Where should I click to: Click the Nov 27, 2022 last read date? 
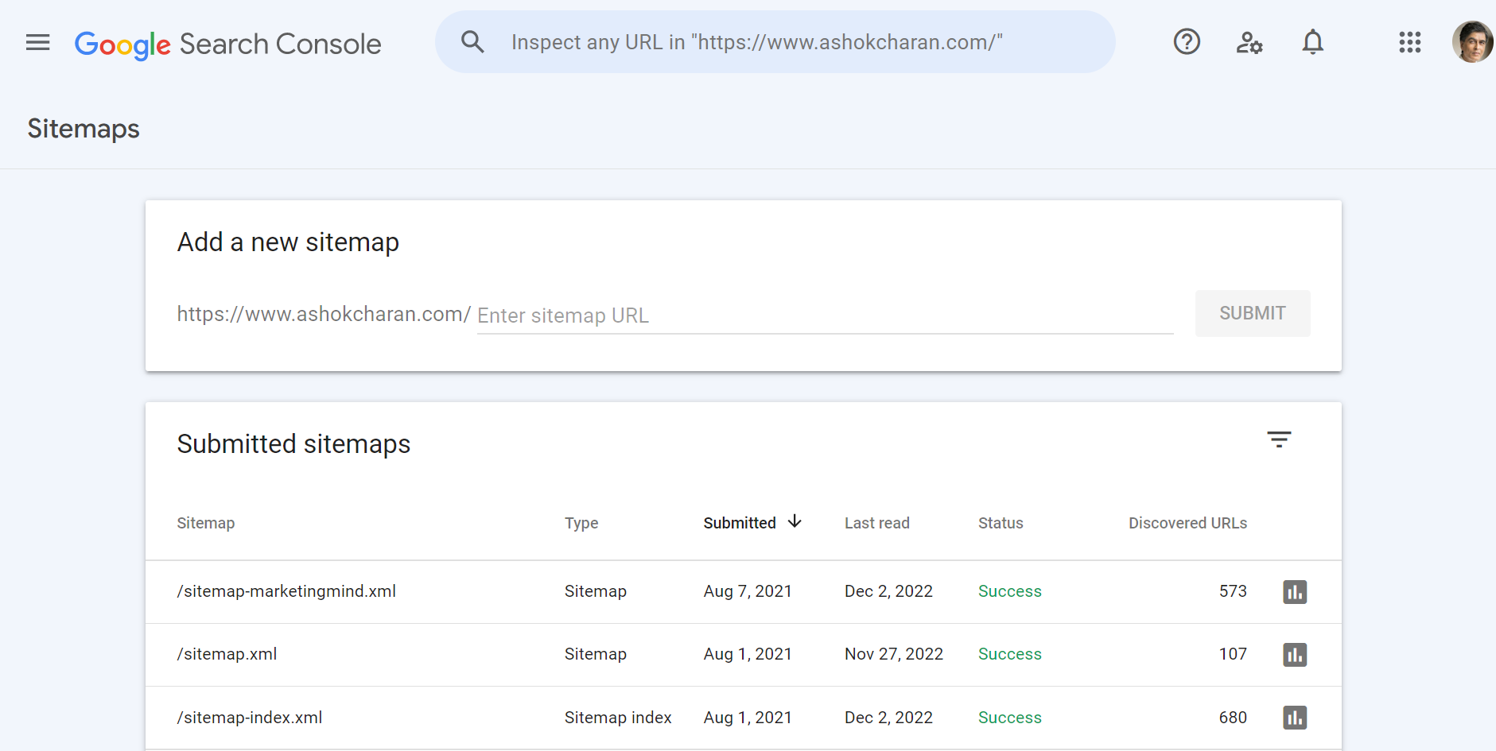[894, 654]
